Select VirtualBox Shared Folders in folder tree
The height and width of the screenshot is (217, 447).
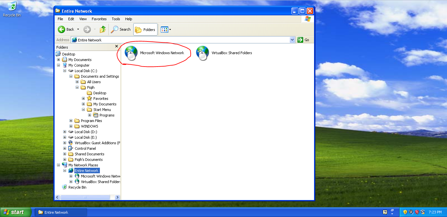pos(101,182)
